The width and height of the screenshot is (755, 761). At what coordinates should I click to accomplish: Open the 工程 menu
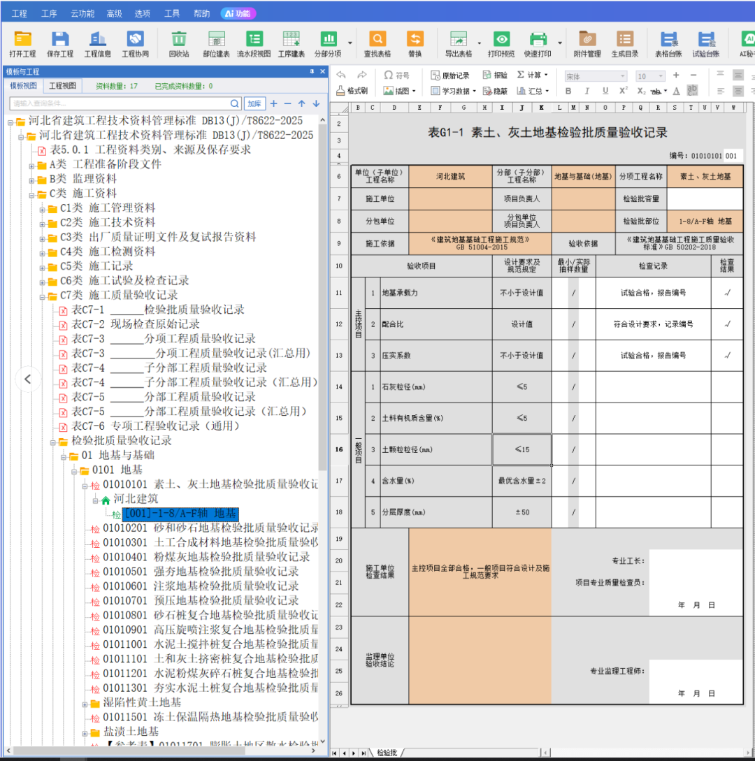[19, 13]
